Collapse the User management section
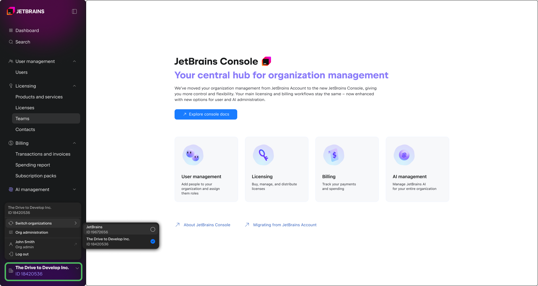538x286 pixels. (74, 61)
